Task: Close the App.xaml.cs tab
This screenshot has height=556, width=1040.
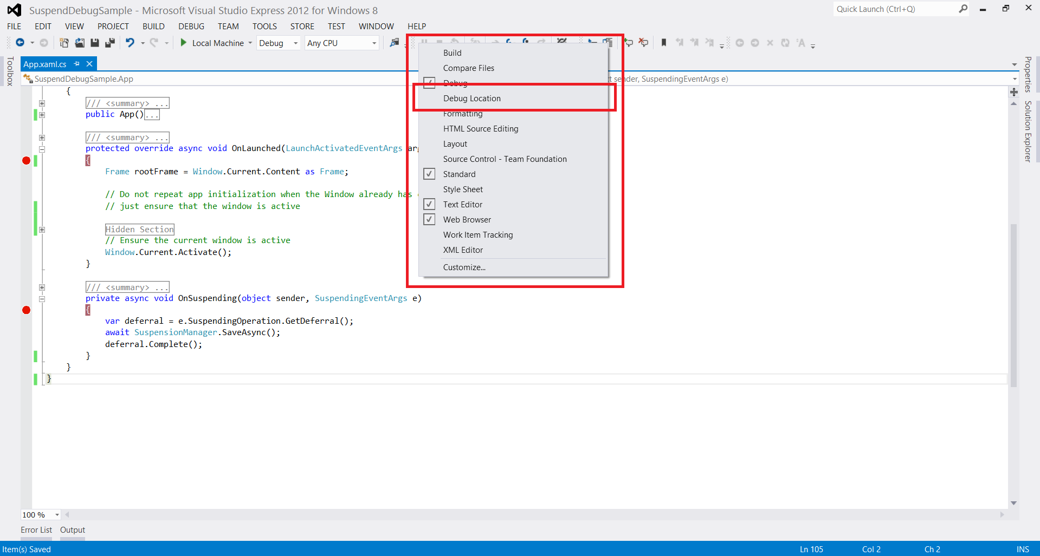Action: pos(89,64)
